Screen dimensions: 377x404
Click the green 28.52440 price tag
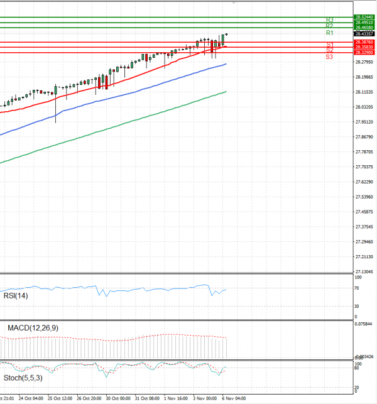[364, 17]
